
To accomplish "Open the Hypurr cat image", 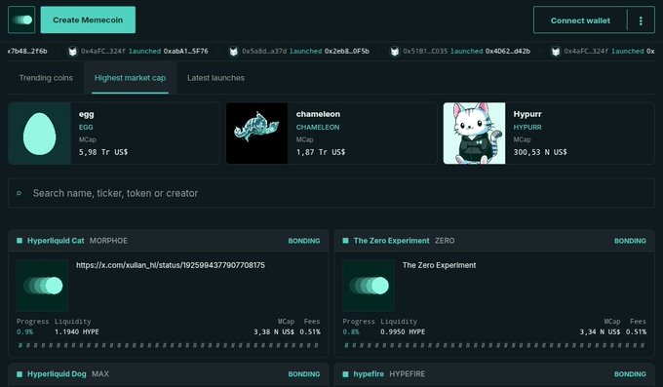I will tap(474, 134).
